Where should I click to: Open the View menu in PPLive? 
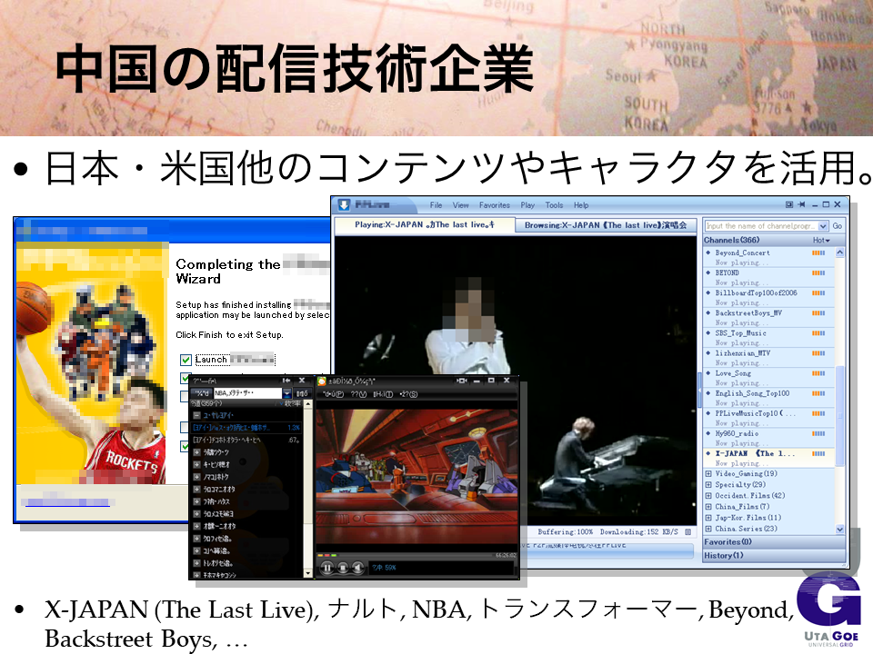point(460,205)
